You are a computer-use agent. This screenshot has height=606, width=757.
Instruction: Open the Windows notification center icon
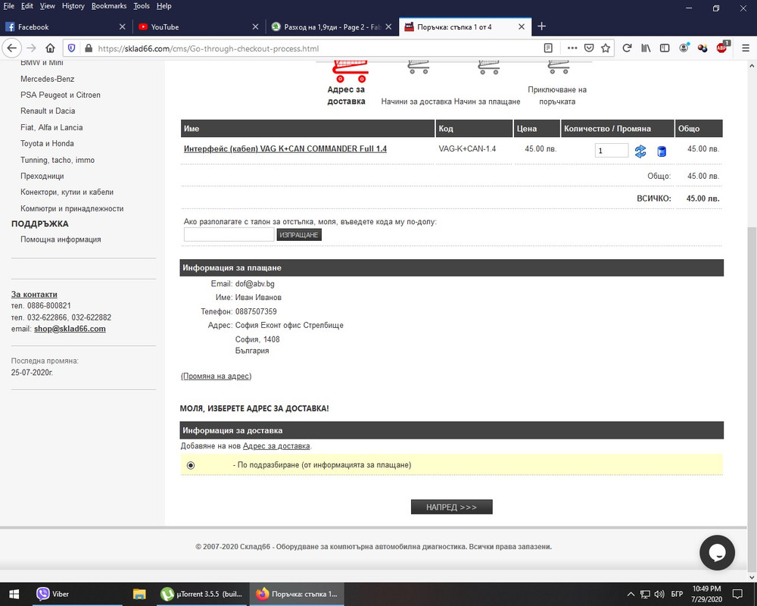coord(737,594)
